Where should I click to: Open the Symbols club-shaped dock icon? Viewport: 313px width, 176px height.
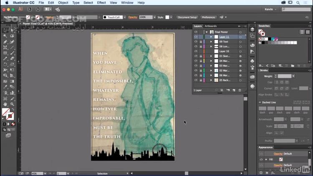(x=252, y=61)
